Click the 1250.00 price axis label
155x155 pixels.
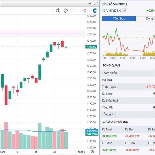pos(91,66)
